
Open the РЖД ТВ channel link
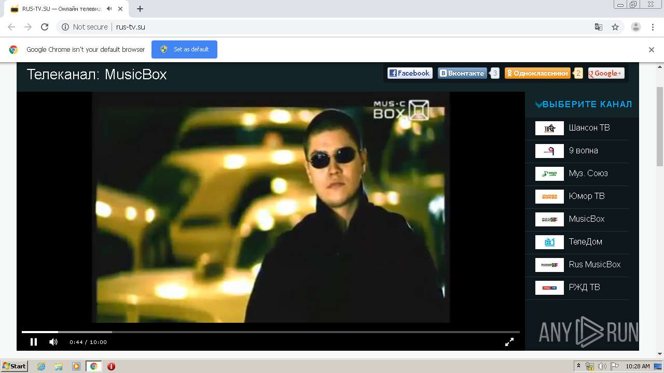pyautogui.click(x=585, y=288)
